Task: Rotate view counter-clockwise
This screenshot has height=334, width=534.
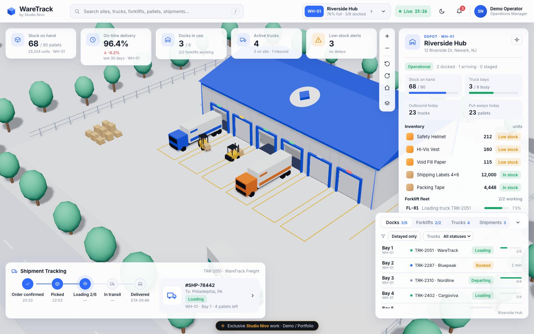Action: (387, 64)
